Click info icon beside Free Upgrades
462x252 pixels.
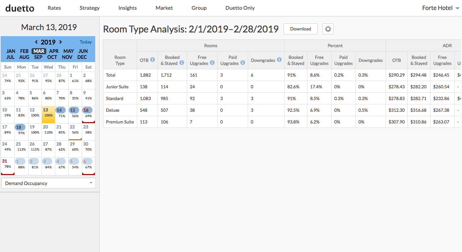212,63
